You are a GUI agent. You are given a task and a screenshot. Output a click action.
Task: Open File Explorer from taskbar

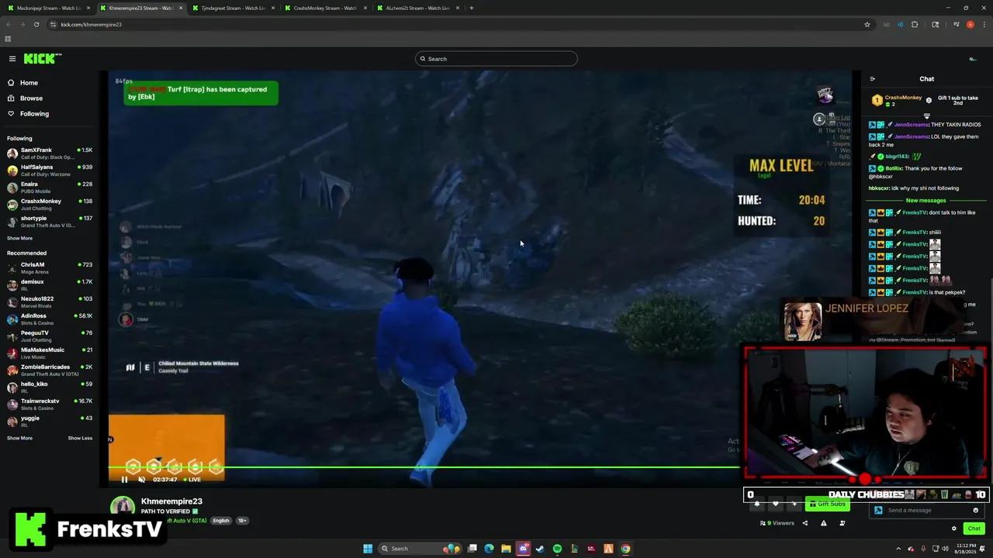point(506,549)
